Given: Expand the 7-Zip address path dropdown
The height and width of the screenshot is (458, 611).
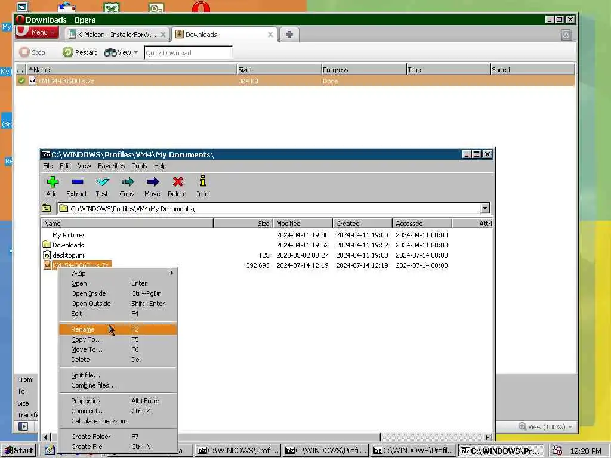Looking at the screenshot, I should pos(485,208).
